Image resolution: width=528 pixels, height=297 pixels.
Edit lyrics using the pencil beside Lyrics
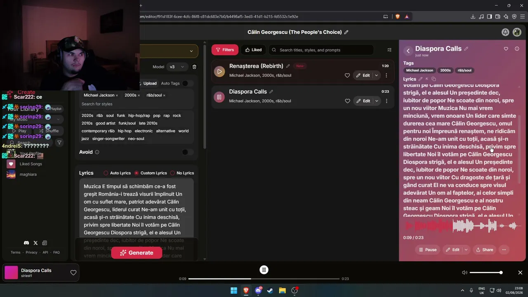420,79
